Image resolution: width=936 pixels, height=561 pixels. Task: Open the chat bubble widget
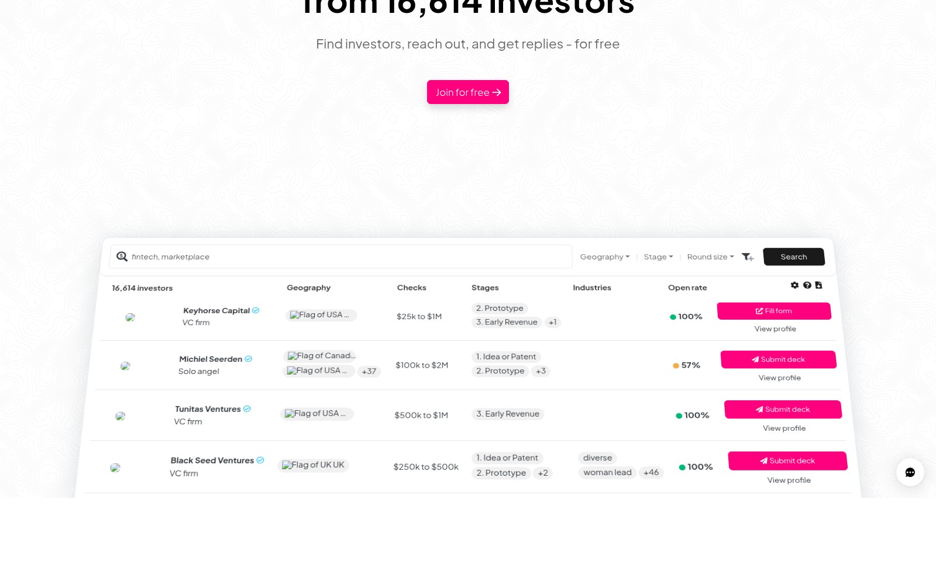click(910, 472)
